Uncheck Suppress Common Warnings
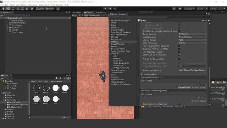 click(179, 104)
